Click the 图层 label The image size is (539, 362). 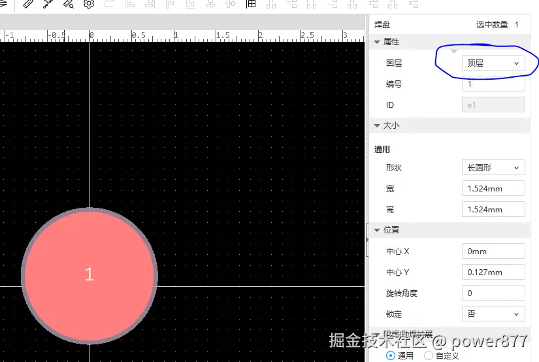(x=394, y=63)
